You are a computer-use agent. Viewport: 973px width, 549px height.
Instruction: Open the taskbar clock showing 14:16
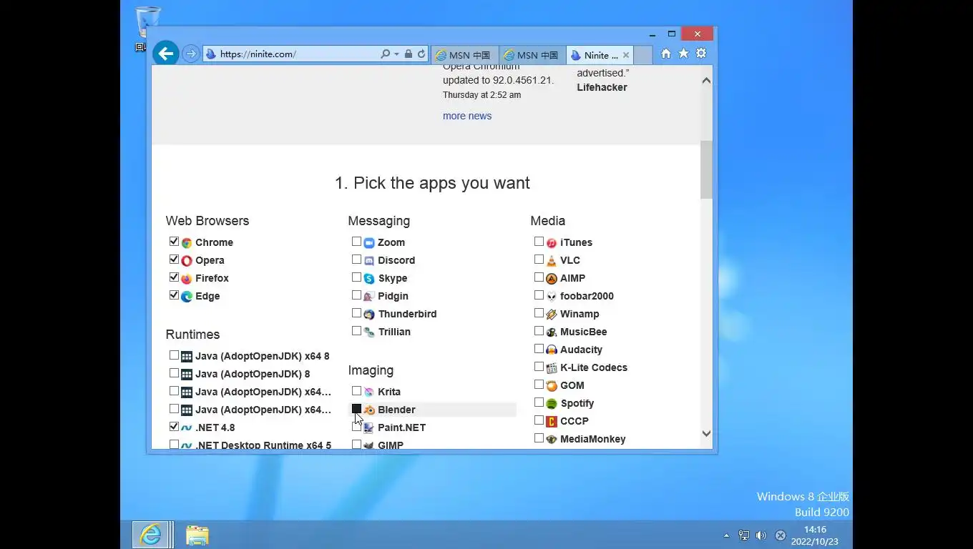click(815, 535)
